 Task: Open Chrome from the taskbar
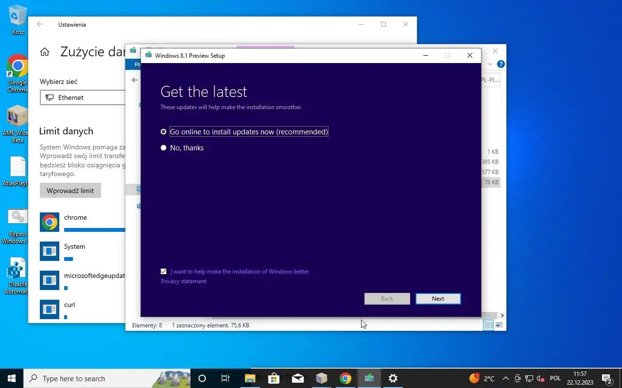click(346, 378)
